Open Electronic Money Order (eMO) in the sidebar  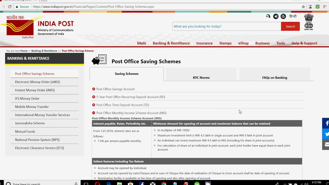[44, 82]
